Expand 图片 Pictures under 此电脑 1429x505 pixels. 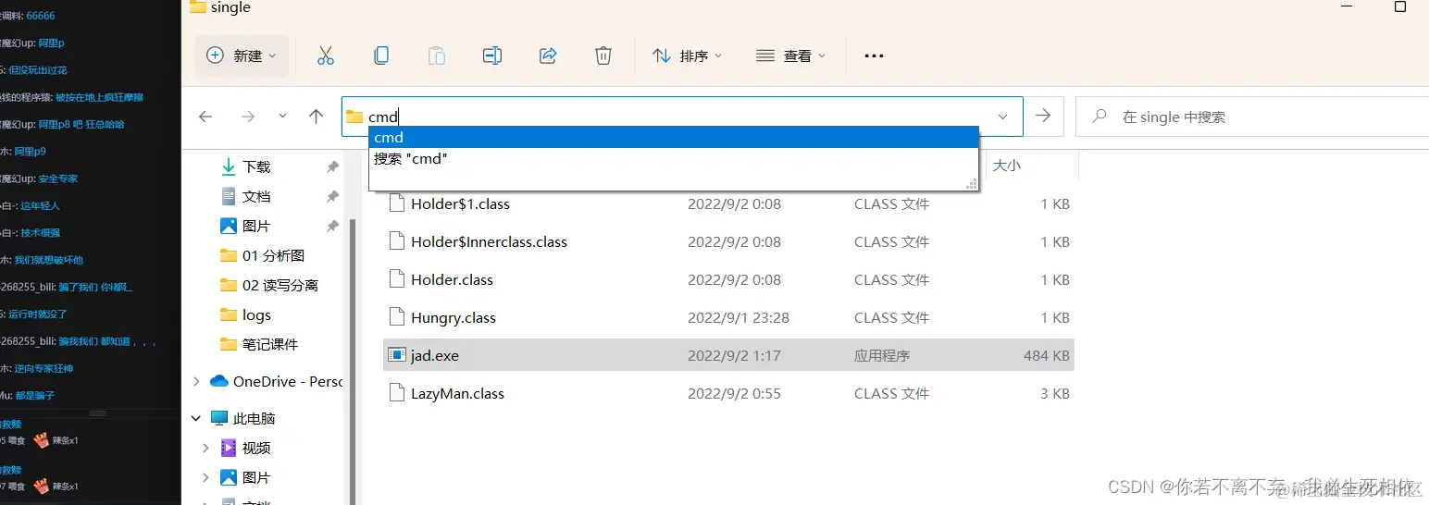click(206, 477)
